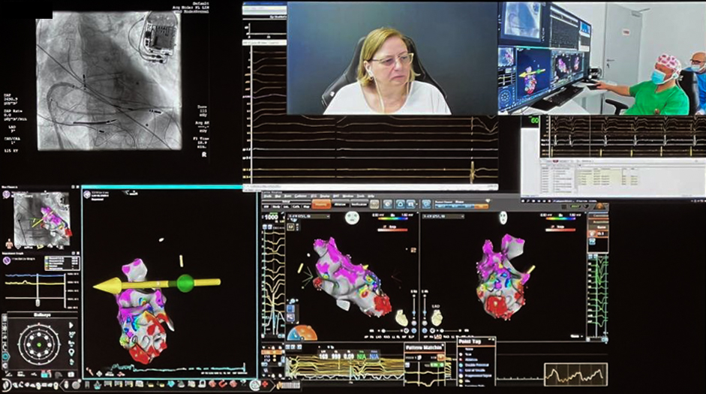Click the orange Mapping mode button
The width and height of the screenshot is (706, 394).
coord(321,204)
